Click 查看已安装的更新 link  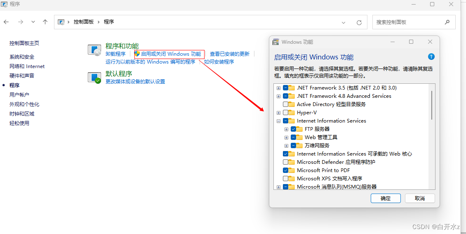[x=230, y=54]
